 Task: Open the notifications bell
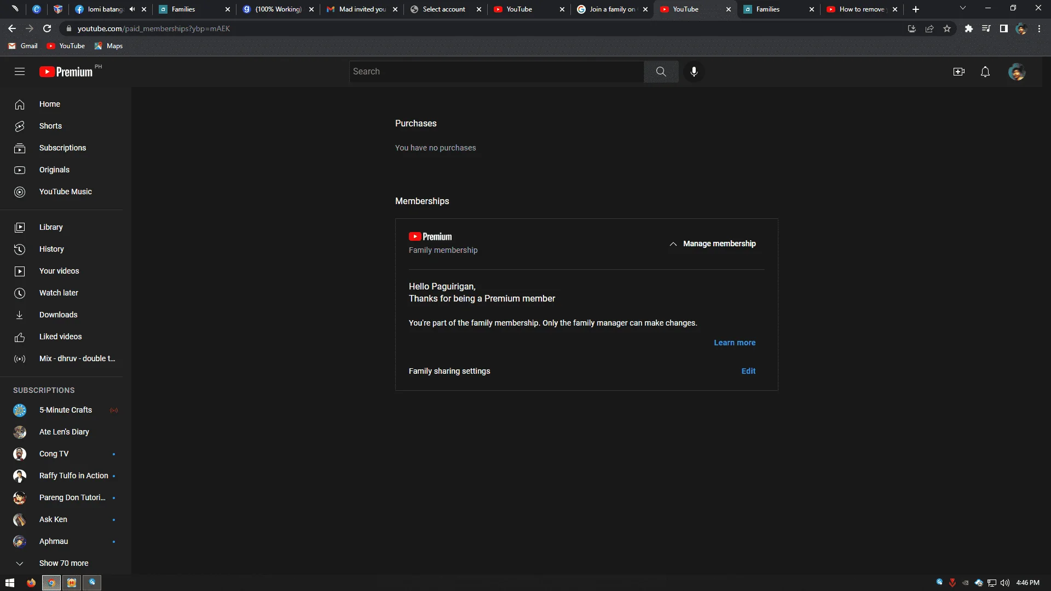click(985, 72)
